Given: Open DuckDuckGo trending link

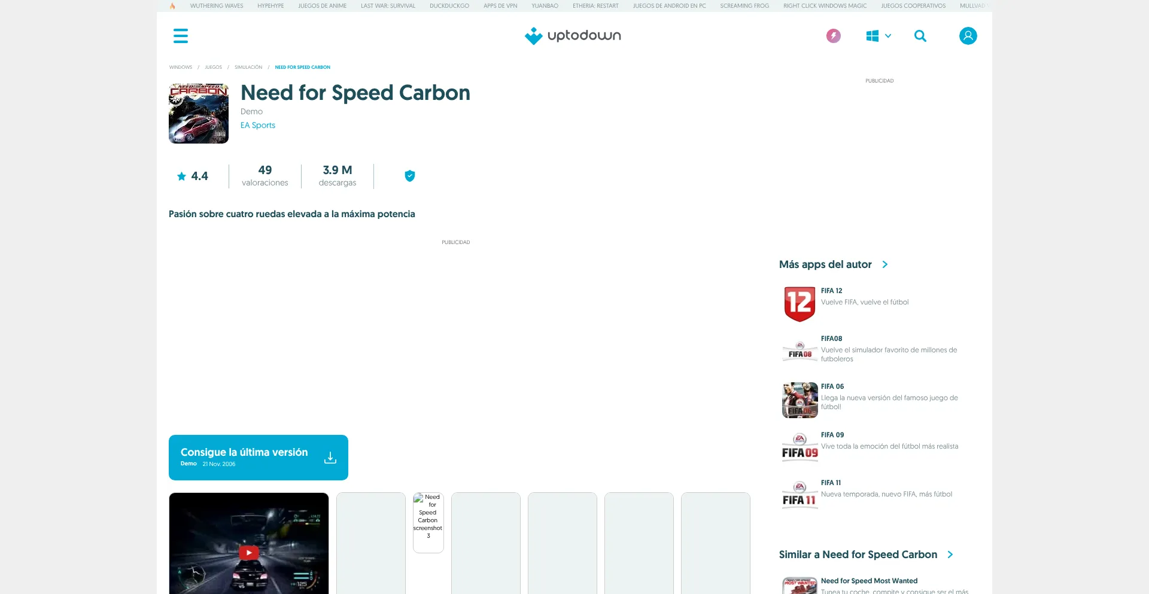Looking at the screenshot, I should 449,6.
